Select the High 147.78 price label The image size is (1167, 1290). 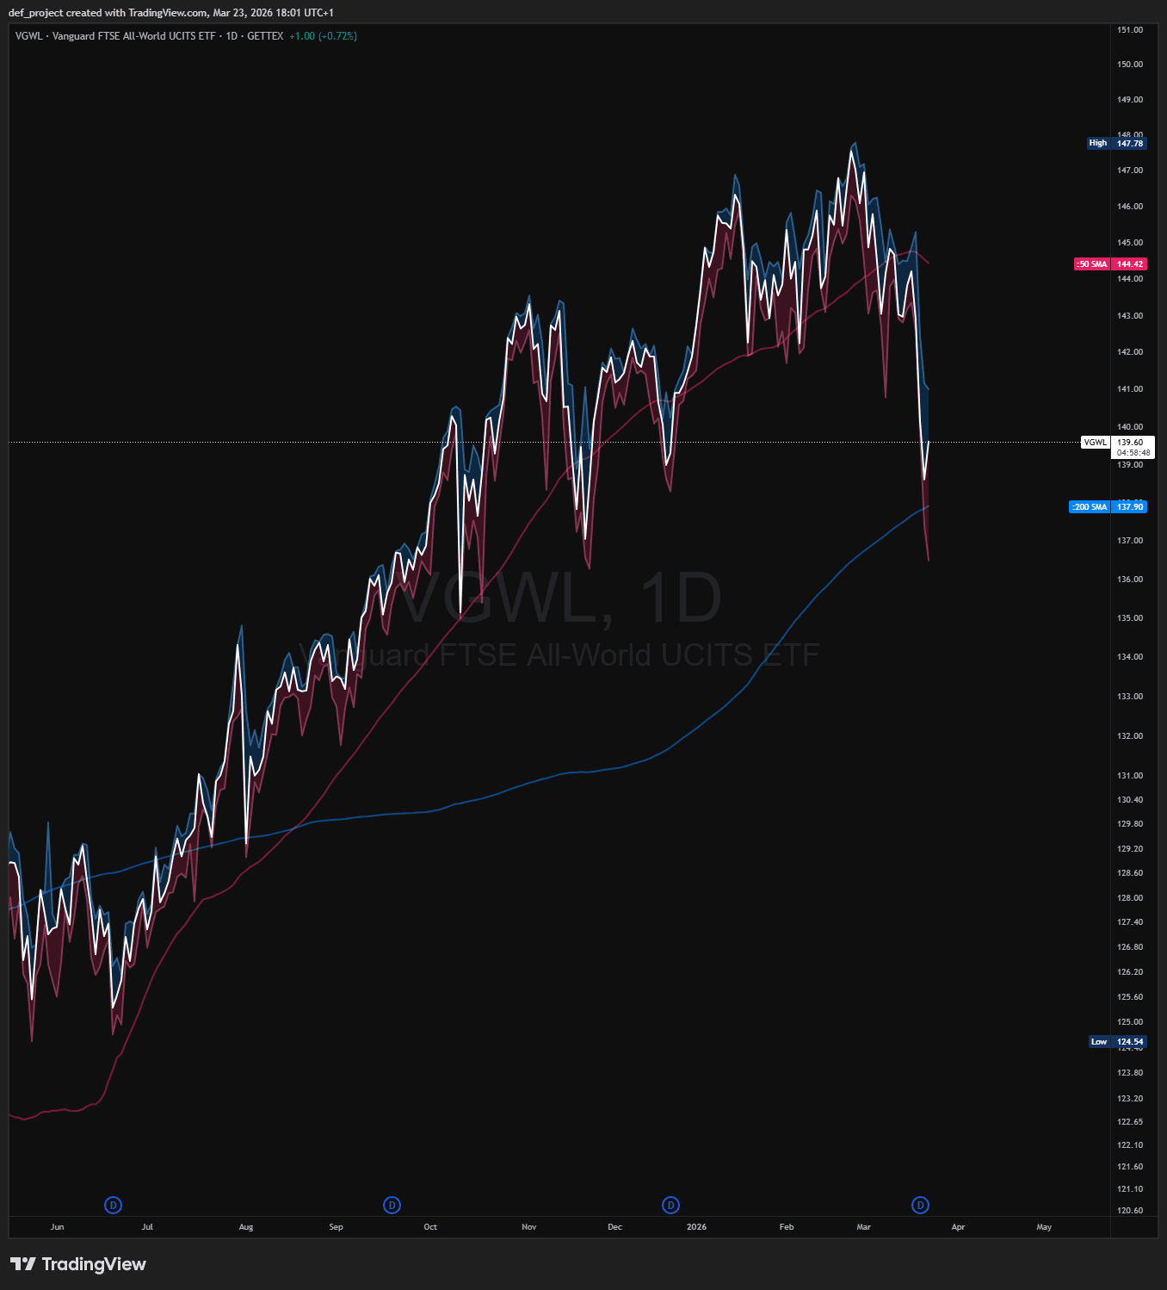tap(1116, 143)
